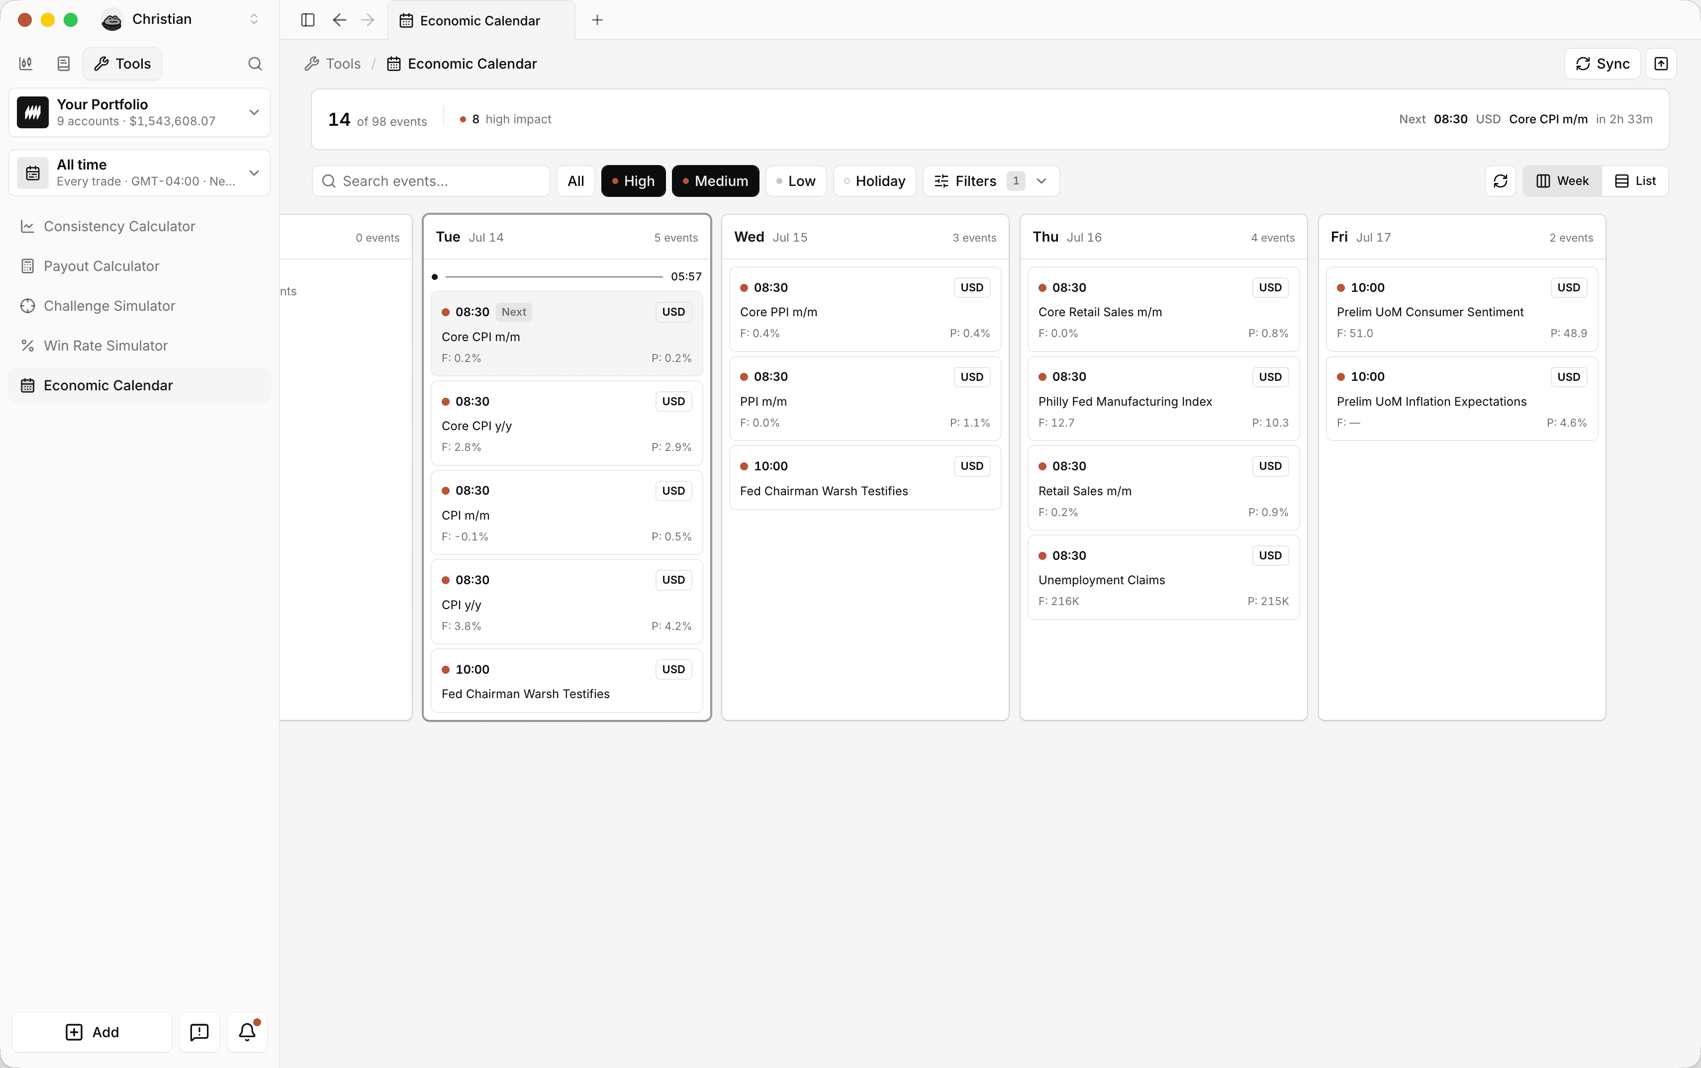Viewport: 1701px width, 1068px height.
Task: Click the Thu Jul 16 column header
Action: (1163, 237)
